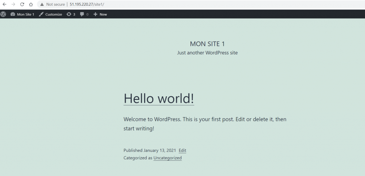Open the Mon Site 1 dashboard menu

click(22, 14)
